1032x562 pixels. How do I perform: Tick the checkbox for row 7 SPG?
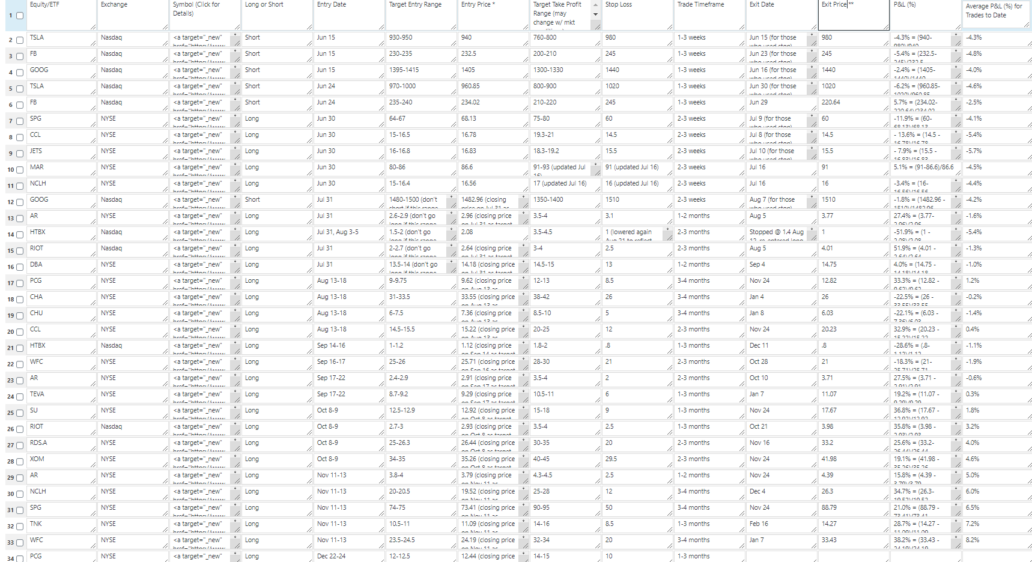(20, 121)
